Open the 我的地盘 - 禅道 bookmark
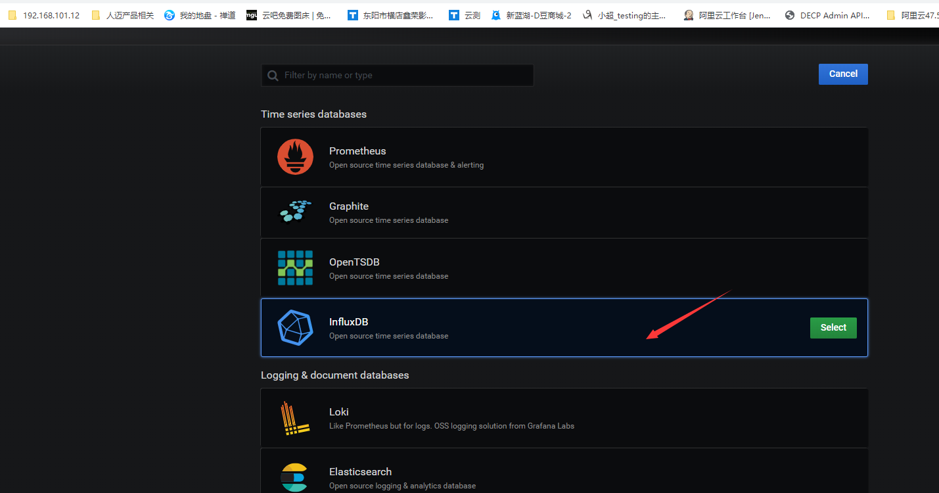 click(200, 15)
